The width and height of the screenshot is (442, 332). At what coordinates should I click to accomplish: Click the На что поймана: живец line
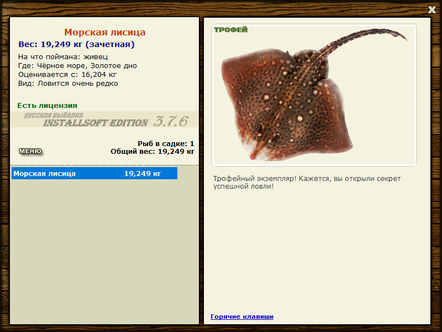(63, 57)
